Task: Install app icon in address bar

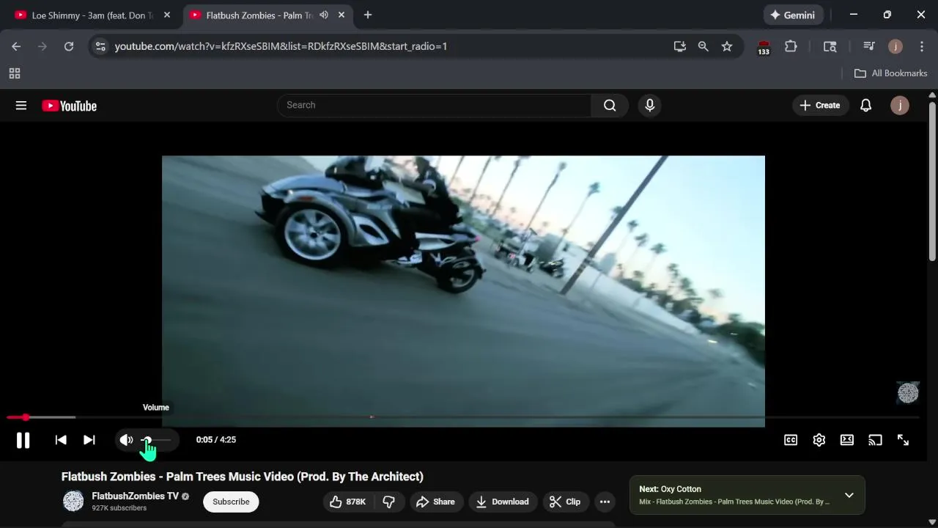Action: coord(680,46)
